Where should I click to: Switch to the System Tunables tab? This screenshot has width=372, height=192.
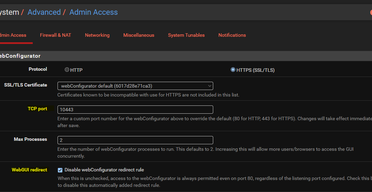click(186, 35)
